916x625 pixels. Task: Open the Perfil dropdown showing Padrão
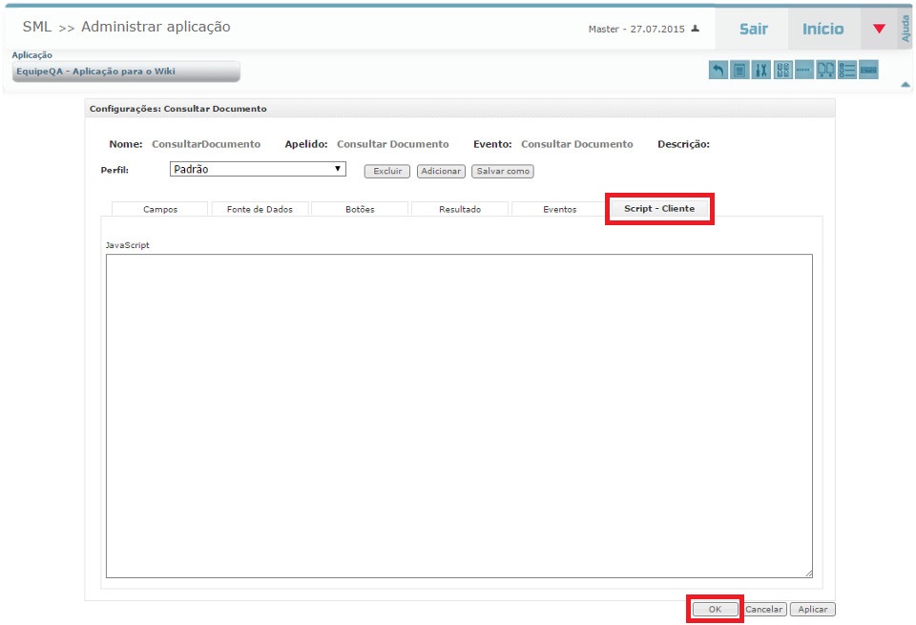258,169
